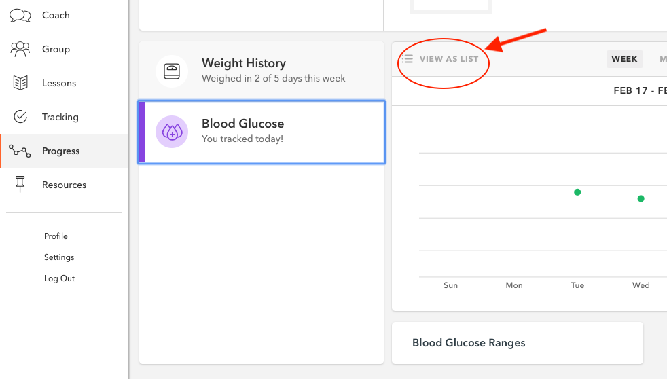Click the list icon beside View As List
This screenshot has height=379, width=667.
(x=407, y=59)
